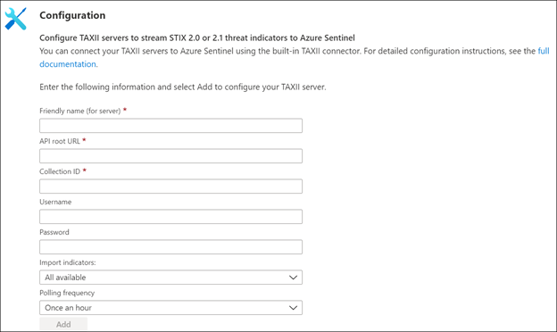Click into the API root URL textbox

pos(170,156)
